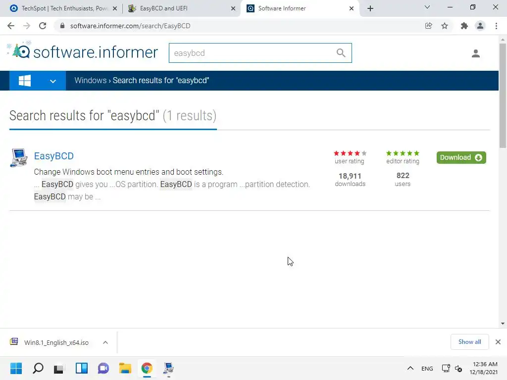Click the green Download button
Viewport: 507px width, 380px height.
point(461,158)
